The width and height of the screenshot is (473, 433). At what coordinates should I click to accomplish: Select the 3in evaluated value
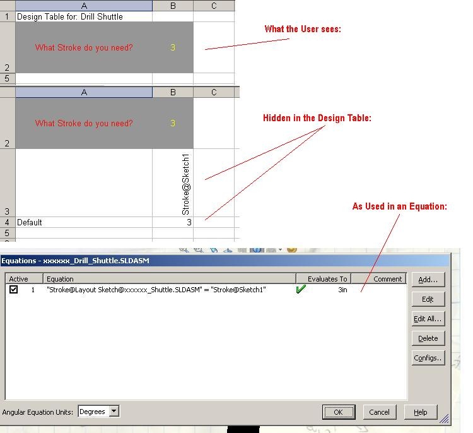(342, 290)
